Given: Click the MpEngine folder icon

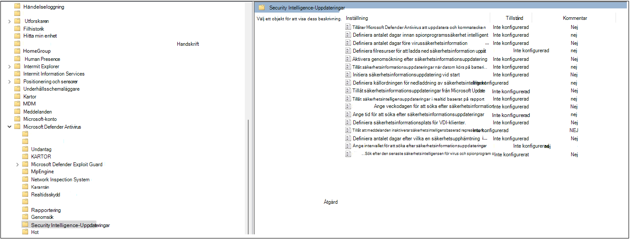Looking at the screenshot, I should click(x=25, y=172).
